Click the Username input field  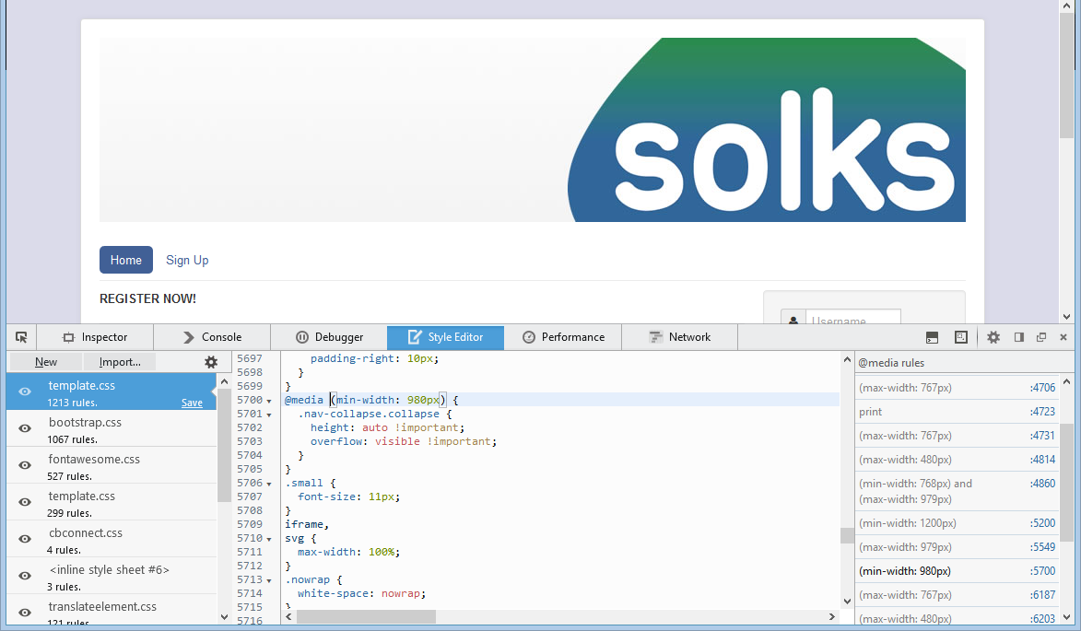coord(852,318)
